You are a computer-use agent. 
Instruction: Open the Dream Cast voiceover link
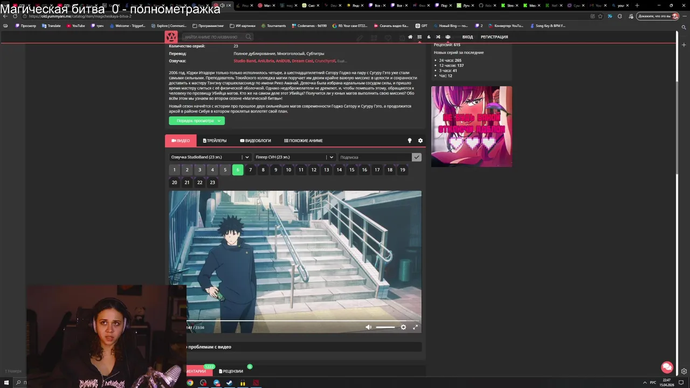coord(302,61)
